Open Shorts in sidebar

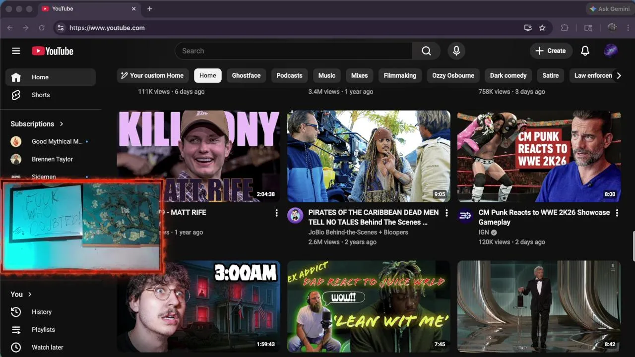pos(51,95)
